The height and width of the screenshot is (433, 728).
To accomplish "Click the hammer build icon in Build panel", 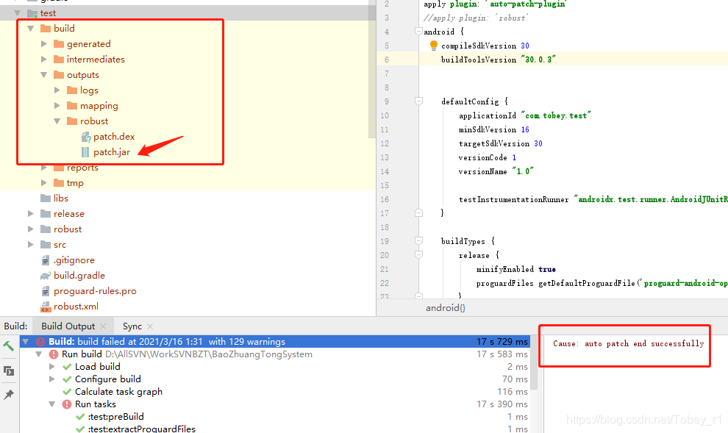I will [x=8, y=346].
